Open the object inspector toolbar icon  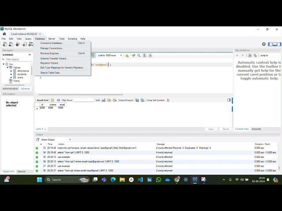18,44
